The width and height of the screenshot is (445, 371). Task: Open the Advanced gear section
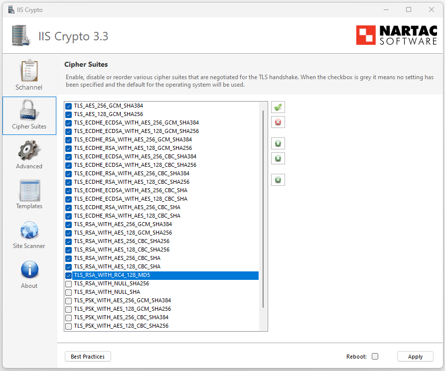[x=29, y=154]
